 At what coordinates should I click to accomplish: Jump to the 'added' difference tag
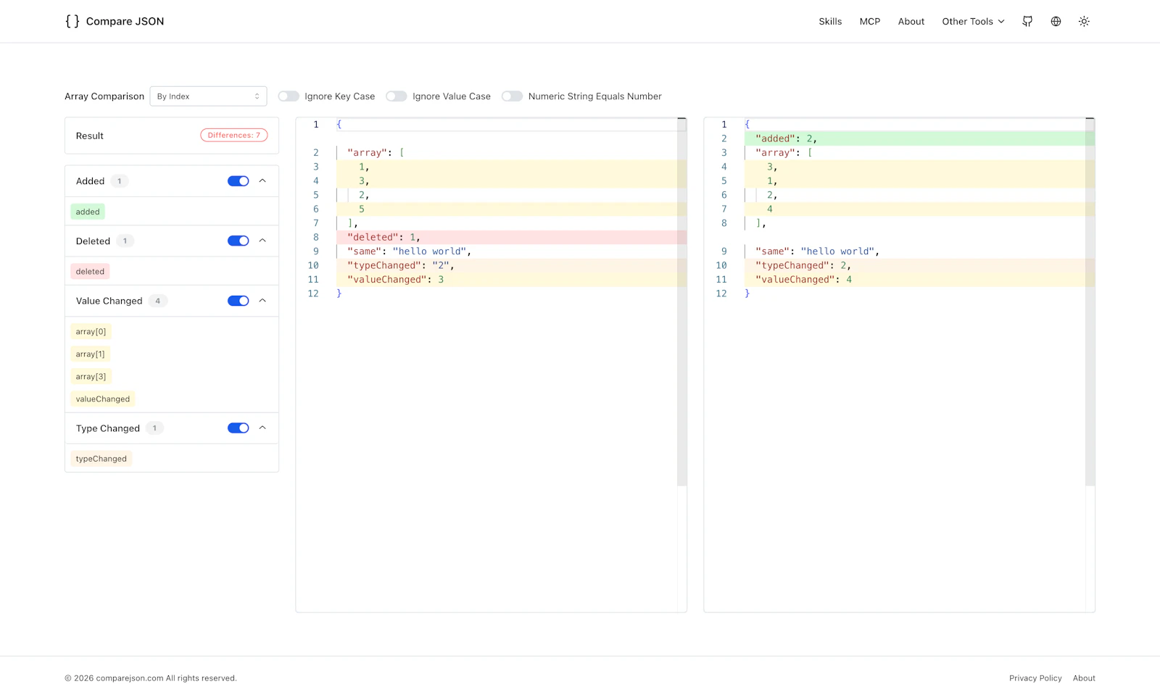pyautogui.click(x=88, y=212)
